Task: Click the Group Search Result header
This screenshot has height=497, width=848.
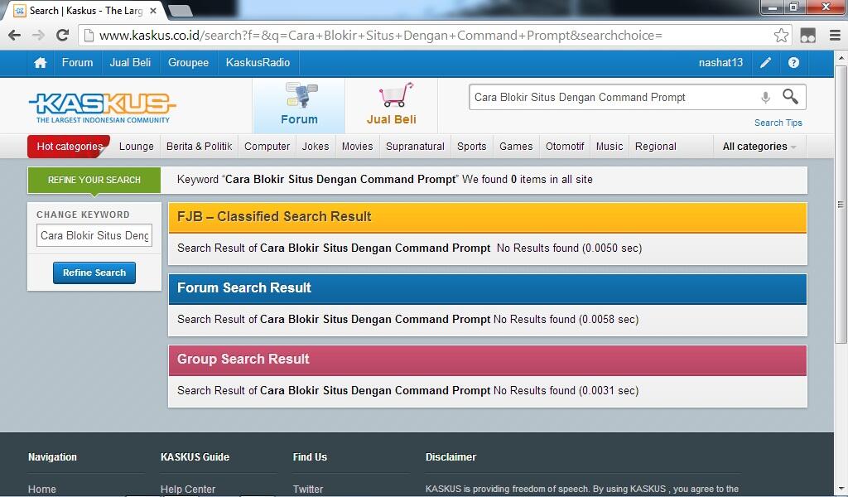Action: [487, 360]
